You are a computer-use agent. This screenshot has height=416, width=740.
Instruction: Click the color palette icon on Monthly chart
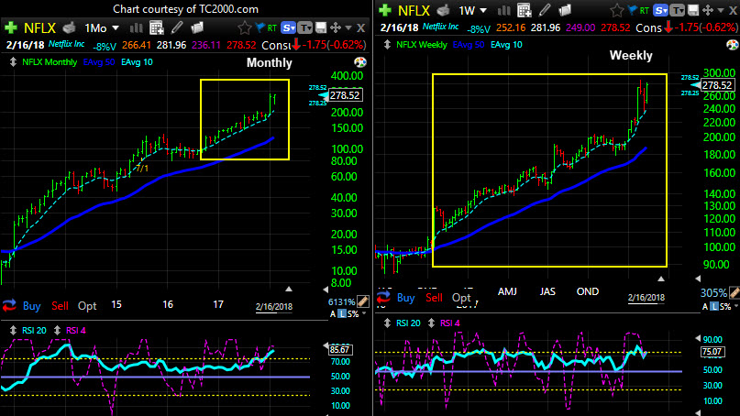(359, 62)
